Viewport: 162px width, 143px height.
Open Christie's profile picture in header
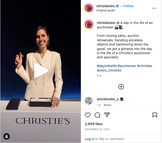[x=88, y=8]
